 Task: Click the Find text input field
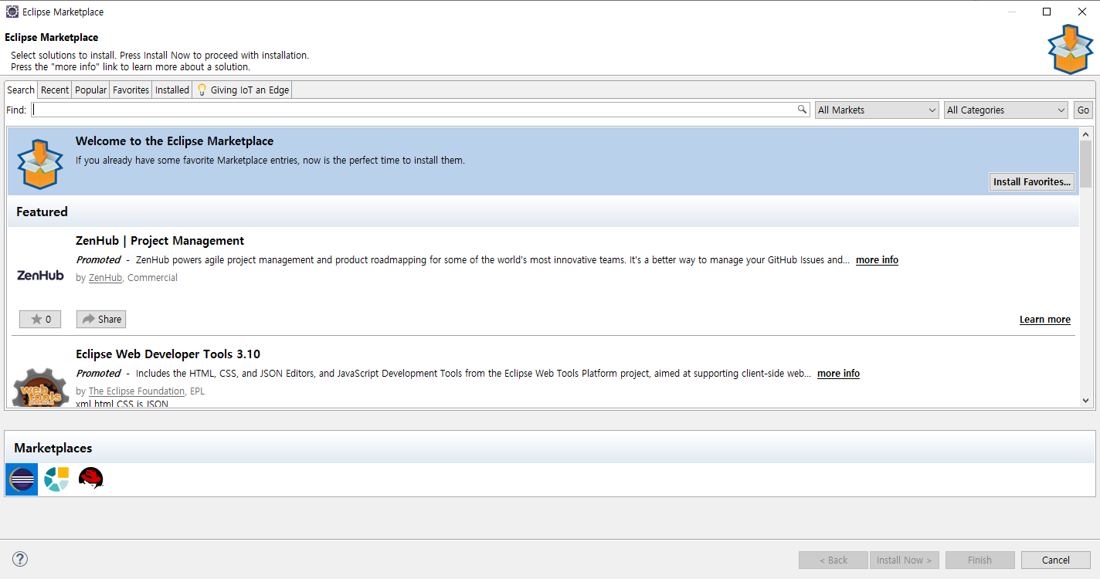coord(420,110)
